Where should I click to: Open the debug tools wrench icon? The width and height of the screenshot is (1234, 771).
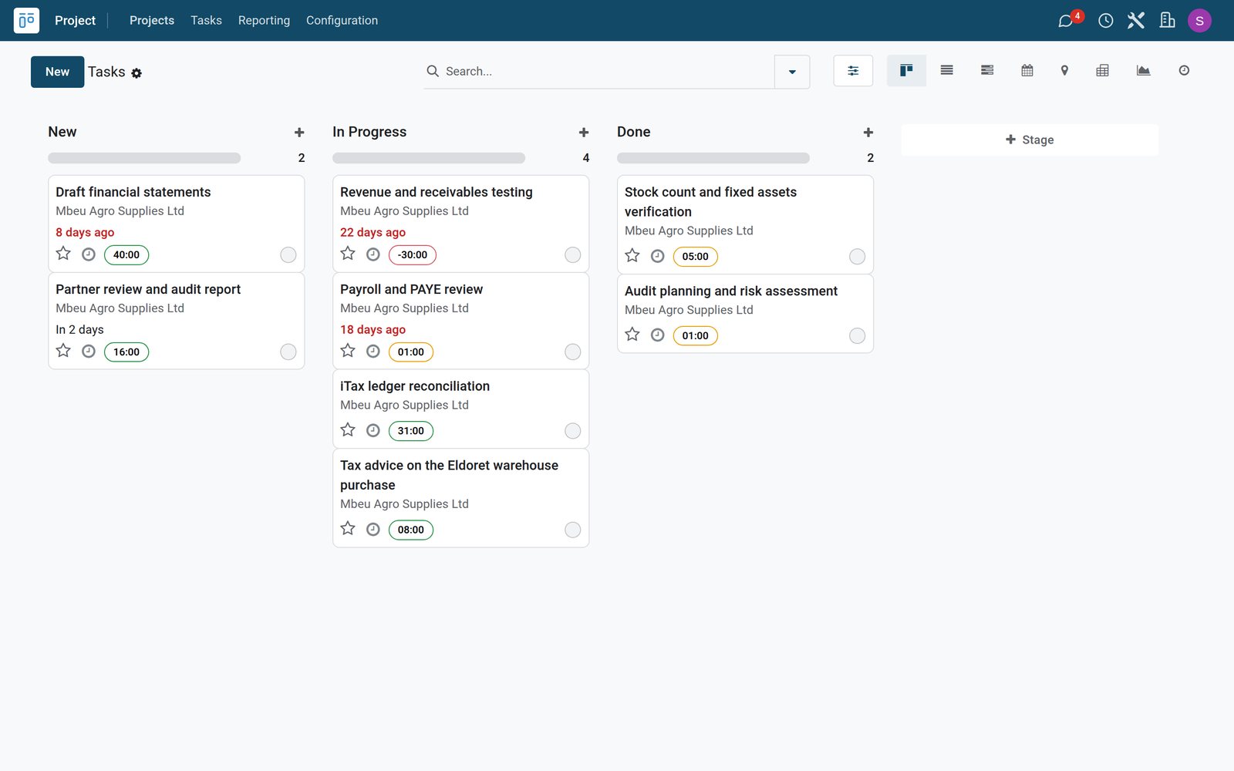[x=1136, y=21]
